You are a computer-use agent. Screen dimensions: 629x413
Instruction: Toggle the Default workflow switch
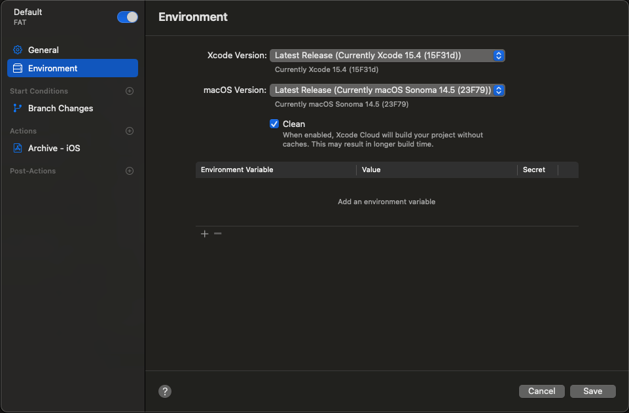128,17
